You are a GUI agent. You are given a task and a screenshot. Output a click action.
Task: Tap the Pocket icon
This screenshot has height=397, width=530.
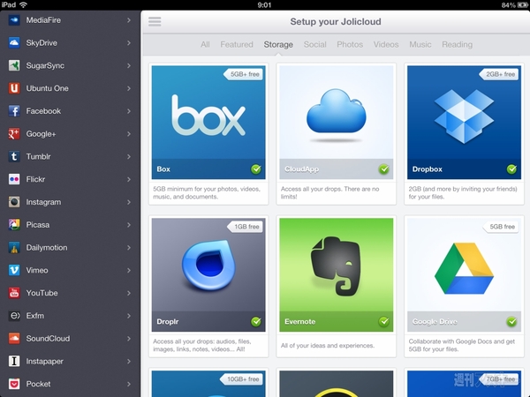coord(14,384)
